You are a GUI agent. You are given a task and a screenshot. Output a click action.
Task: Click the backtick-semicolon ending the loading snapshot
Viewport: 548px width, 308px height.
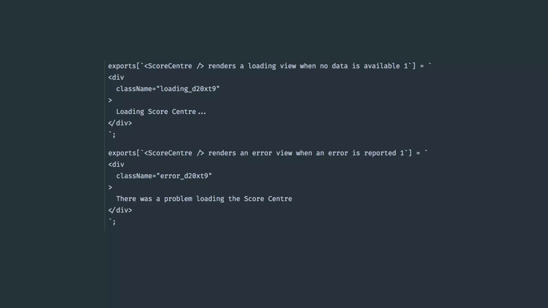click(x=112, y=134)
